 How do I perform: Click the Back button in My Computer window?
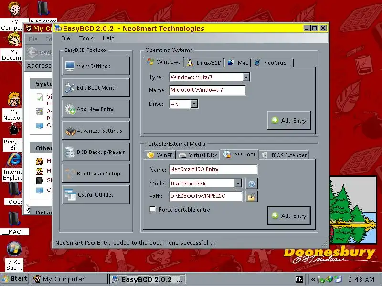pyautogui.click(x=39, y=52)
